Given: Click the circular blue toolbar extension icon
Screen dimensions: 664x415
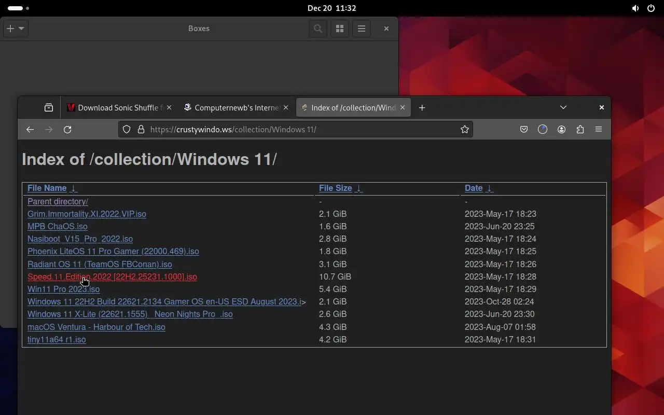Looking at the screenshot, I should (543, 129).
